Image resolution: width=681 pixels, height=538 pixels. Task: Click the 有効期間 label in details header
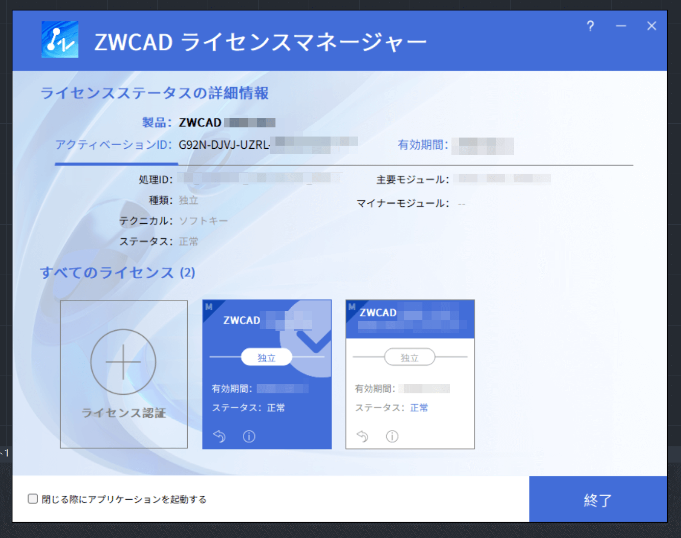(x=423, y=145)
